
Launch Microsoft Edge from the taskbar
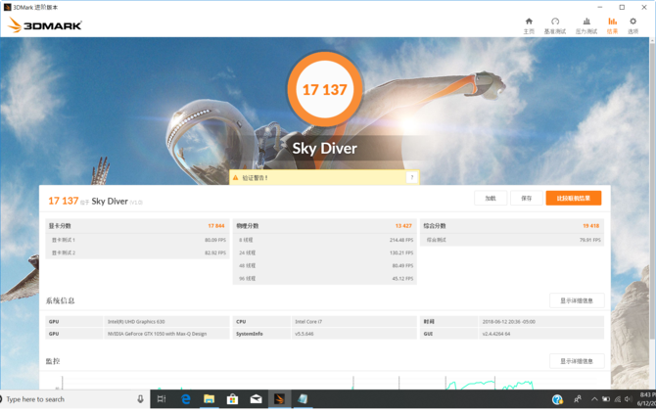point(185,399)
